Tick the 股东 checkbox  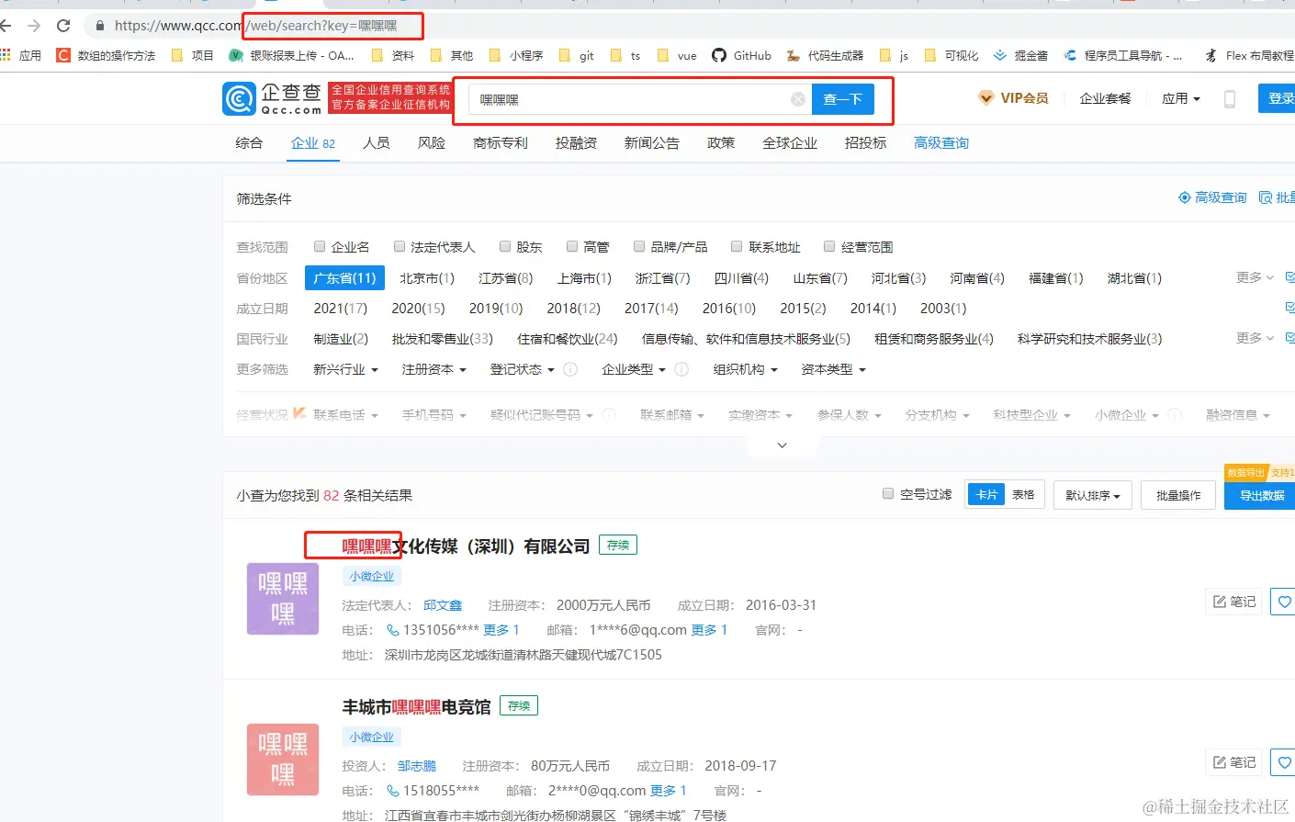505,246
